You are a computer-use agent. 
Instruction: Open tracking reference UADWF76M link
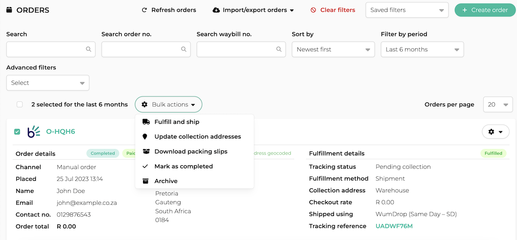point(394,226)
